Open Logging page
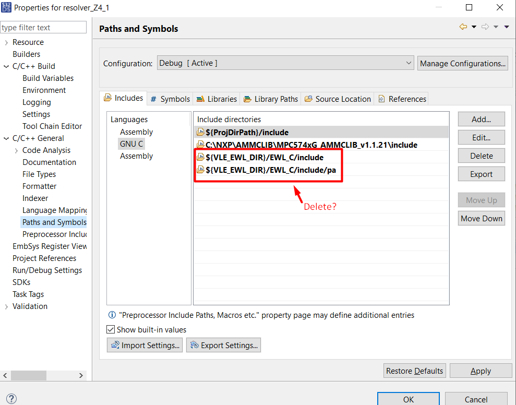This screenshot has height=405, width=516. 37,102
